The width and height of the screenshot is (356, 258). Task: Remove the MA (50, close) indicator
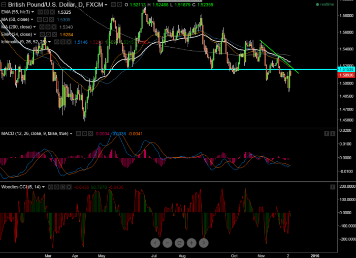coord(51,19)
